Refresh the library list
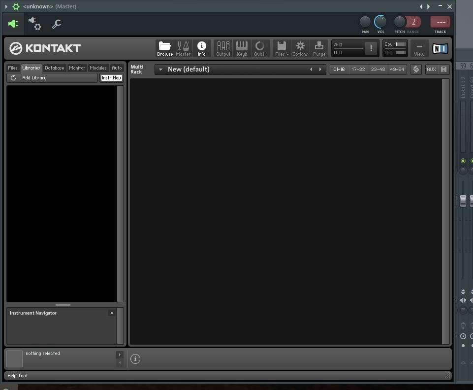473x390 pixels. click(13, 77)
